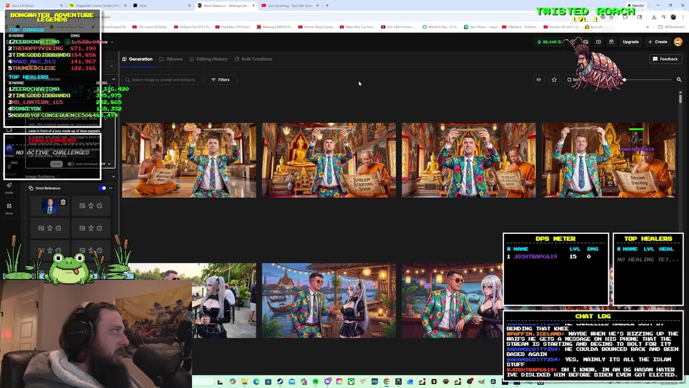This screenshot has height=388, width=689.
Task: Open the Electric Daisy Carnival bookmark
Action: (316, 26)
